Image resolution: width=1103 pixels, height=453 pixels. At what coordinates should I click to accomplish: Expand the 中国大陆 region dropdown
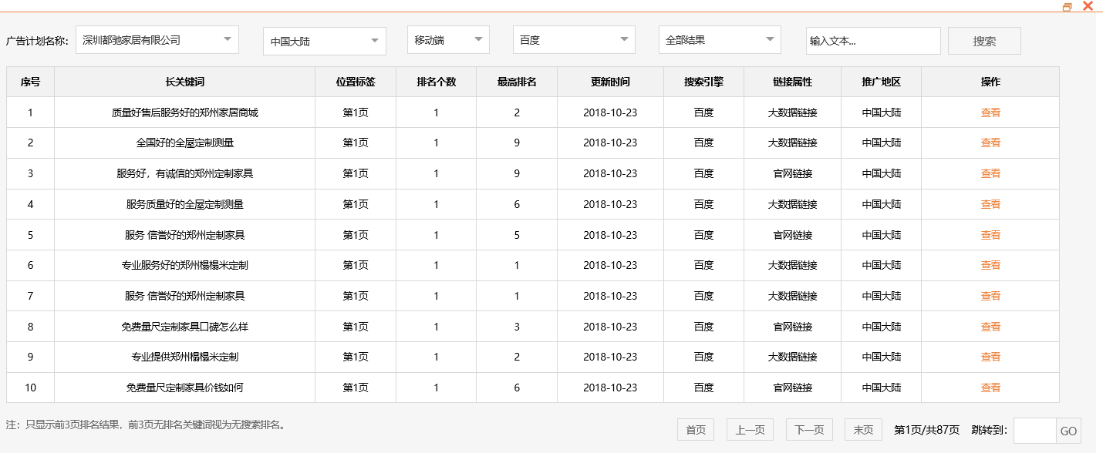(x=324, y=39)
